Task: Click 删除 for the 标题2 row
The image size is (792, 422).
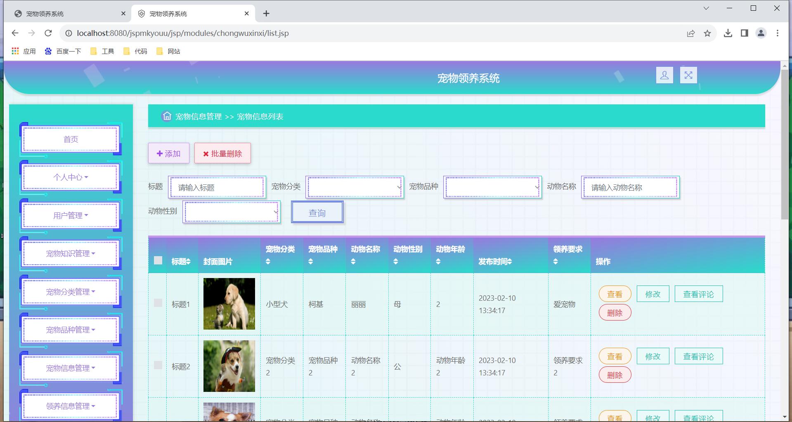Action: [615, 375]
